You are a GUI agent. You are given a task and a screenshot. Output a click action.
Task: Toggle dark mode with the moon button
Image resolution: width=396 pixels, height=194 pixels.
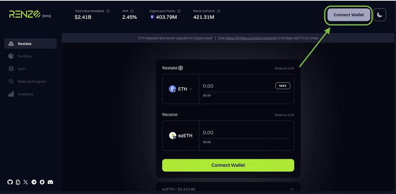click(x=379, y=15)
